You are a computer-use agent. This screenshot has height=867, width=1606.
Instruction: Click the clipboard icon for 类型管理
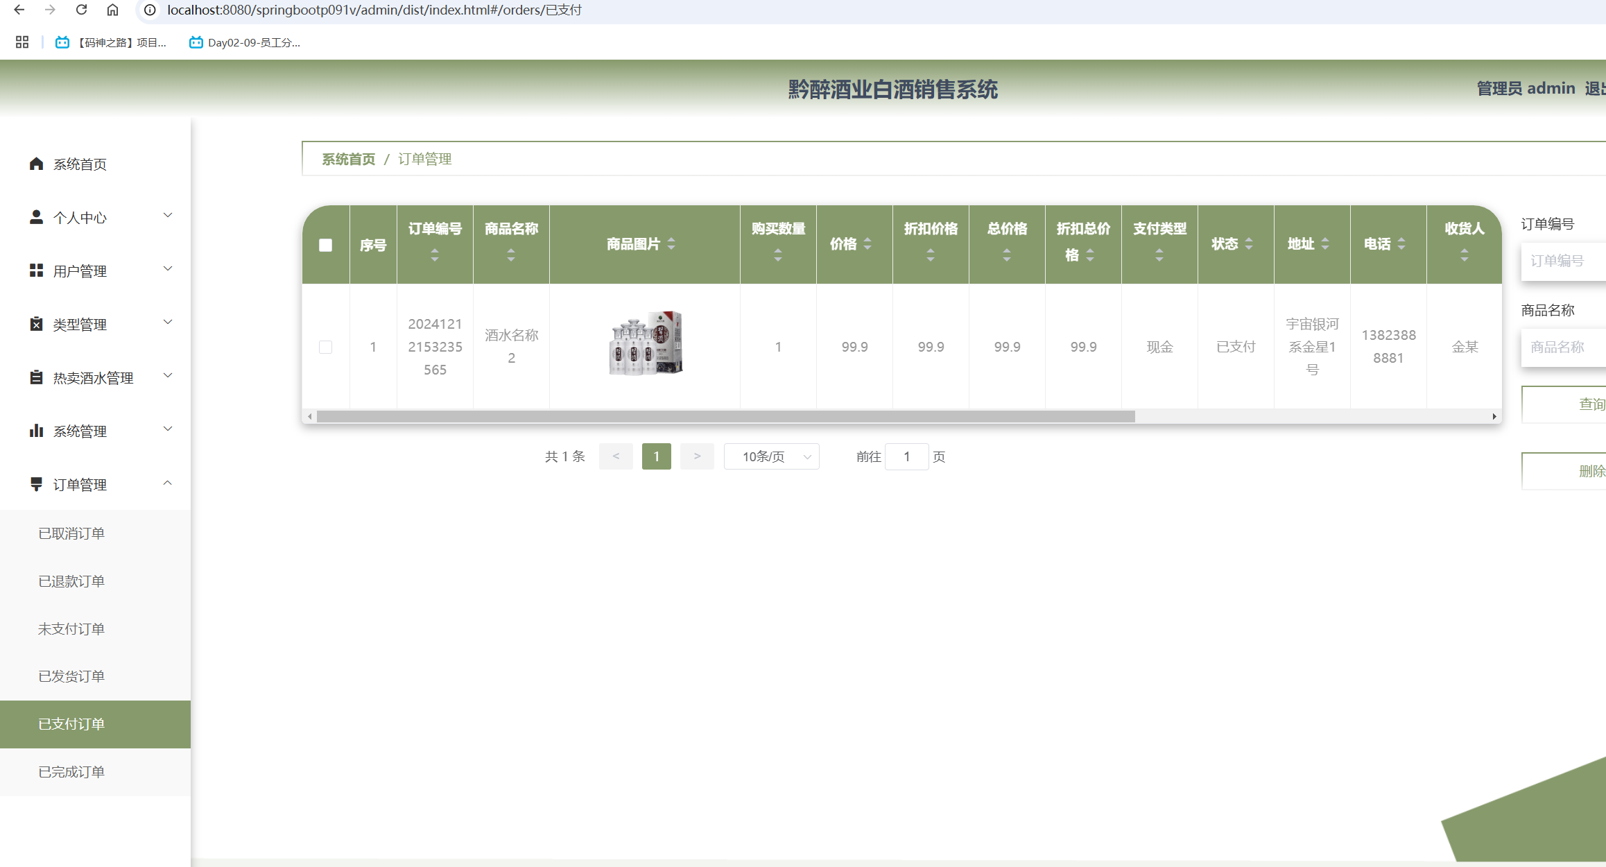(x=37, y=324)
